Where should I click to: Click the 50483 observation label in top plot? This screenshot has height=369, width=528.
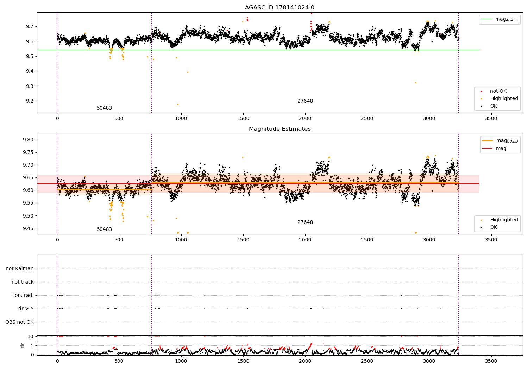[x=105, y=108]
